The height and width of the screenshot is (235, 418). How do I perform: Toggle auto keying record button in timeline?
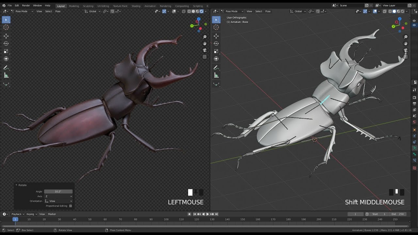[189, 214]
